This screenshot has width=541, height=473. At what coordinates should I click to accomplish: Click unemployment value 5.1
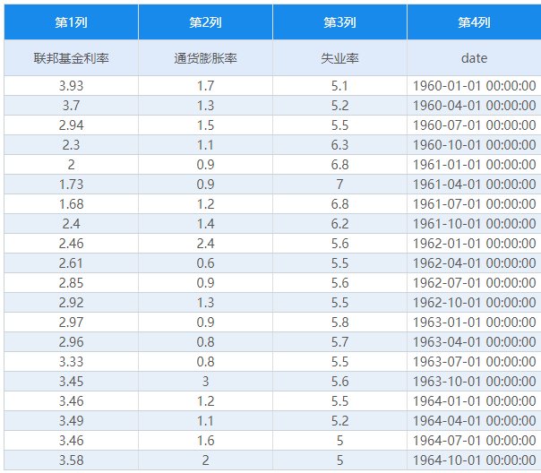pos(339,86)
